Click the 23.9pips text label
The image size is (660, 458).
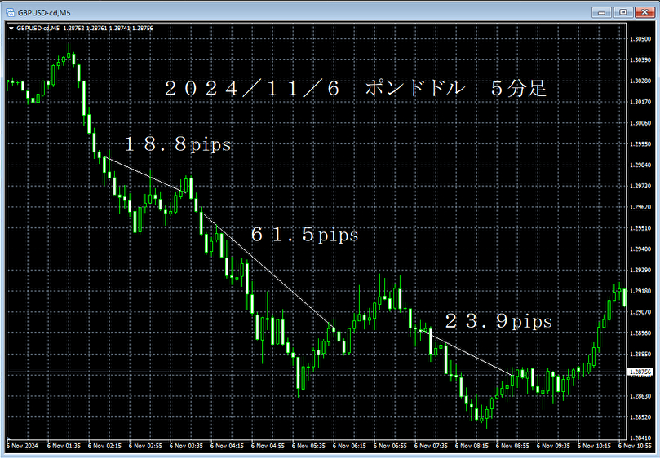498,321
